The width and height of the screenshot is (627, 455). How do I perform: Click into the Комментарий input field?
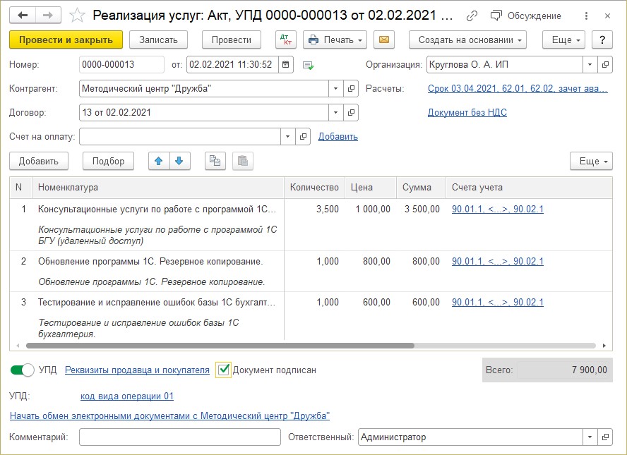(179, 437)
